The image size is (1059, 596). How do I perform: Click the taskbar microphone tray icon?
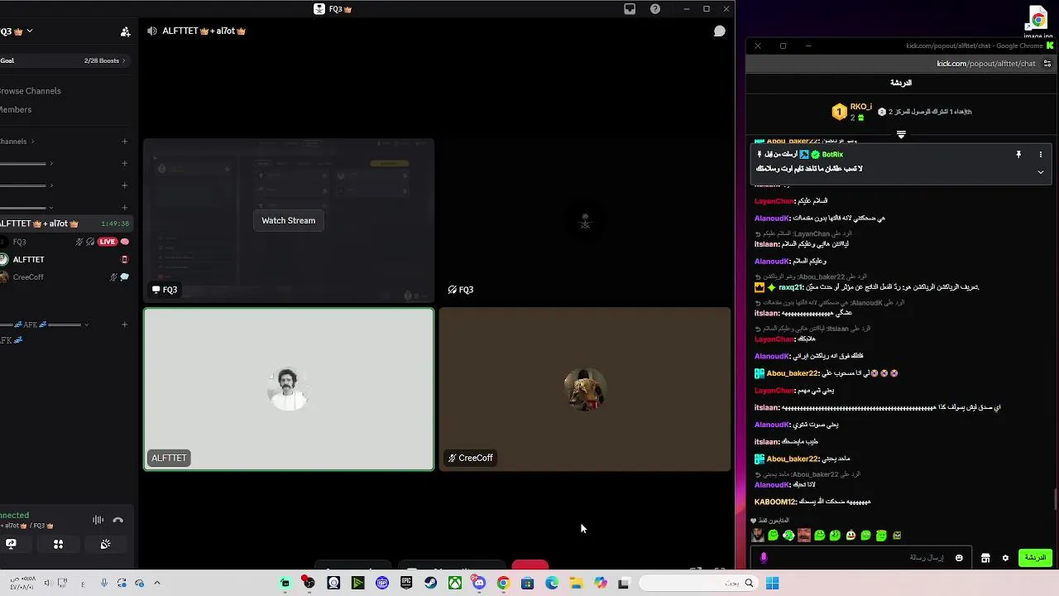pos(103,584)
